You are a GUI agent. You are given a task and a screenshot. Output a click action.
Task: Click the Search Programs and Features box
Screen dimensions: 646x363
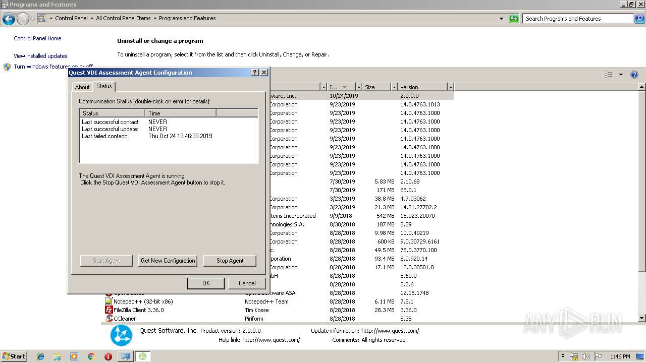578,19
